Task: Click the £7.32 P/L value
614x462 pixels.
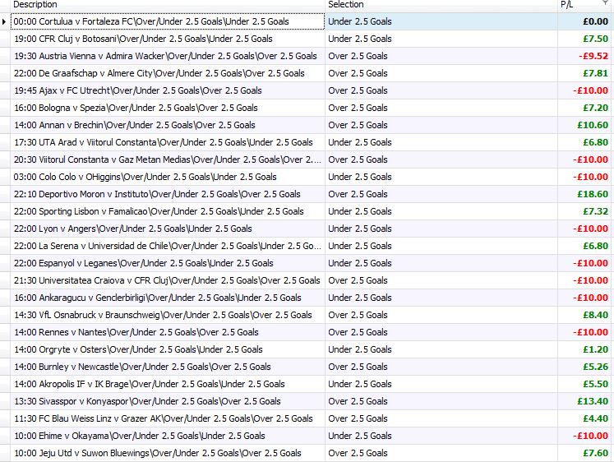Action: 595,211
